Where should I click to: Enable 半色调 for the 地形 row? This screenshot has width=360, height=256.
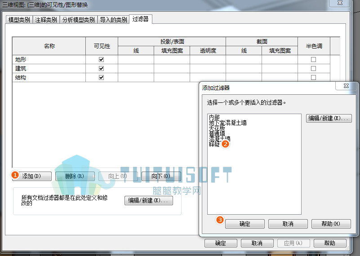point(313,60)
